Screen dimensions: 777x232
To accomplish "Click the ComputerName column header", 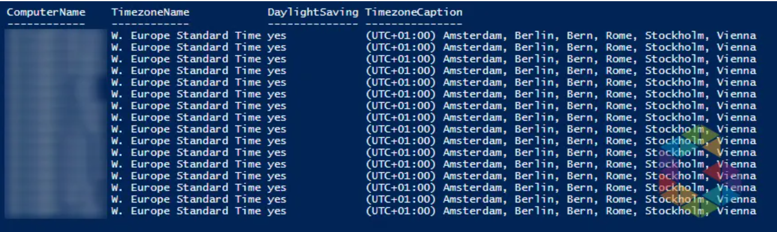I will (46, 13).
